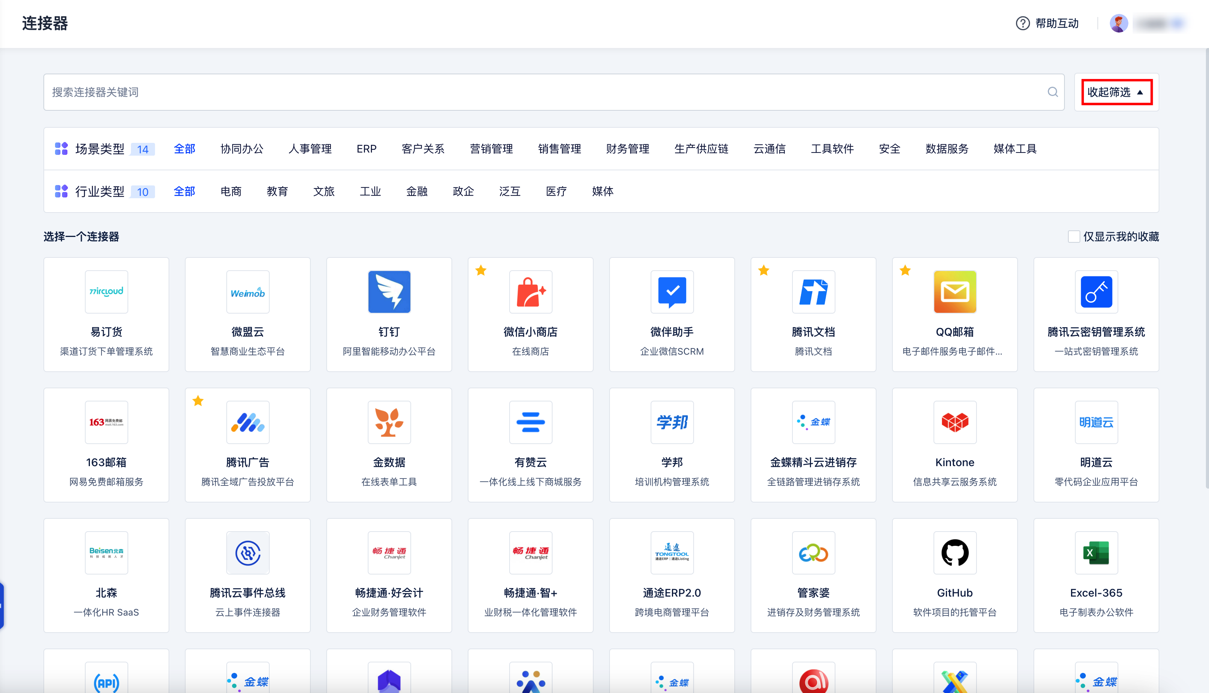Open the 金数据 tree icon
The height and width of the screenshot is (693, 1209).
(389, 422)
